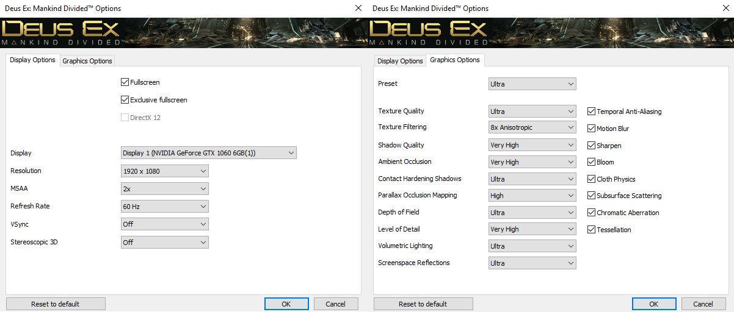Disable Subsurface Scattering checkbox

[x=591, y=196]
